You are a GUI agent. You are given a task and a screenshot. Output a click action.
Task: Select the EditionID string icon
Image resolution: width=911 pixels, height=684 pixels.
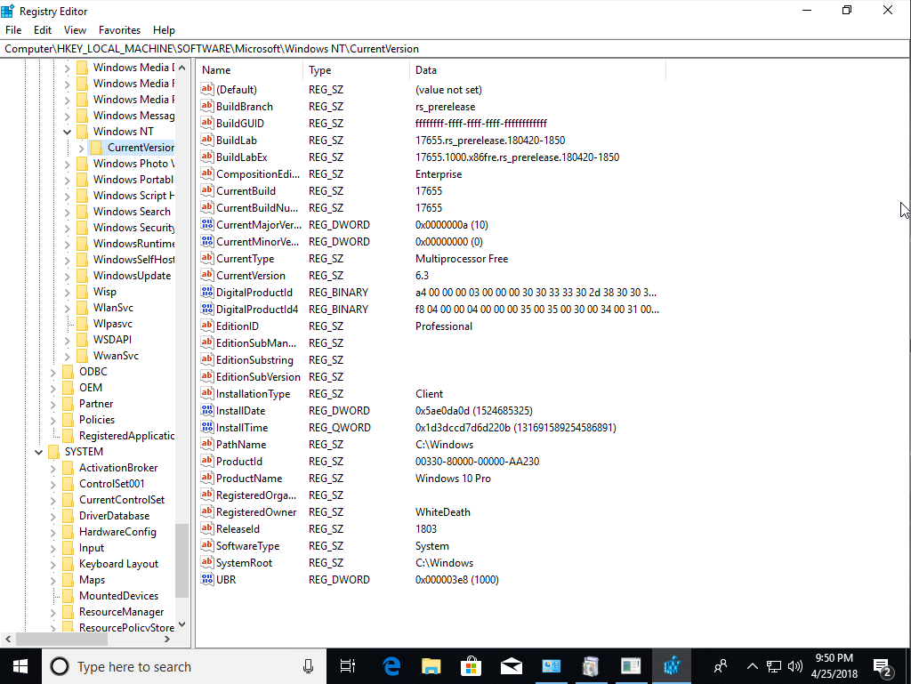pyautogui.click(x=206, y=326)
